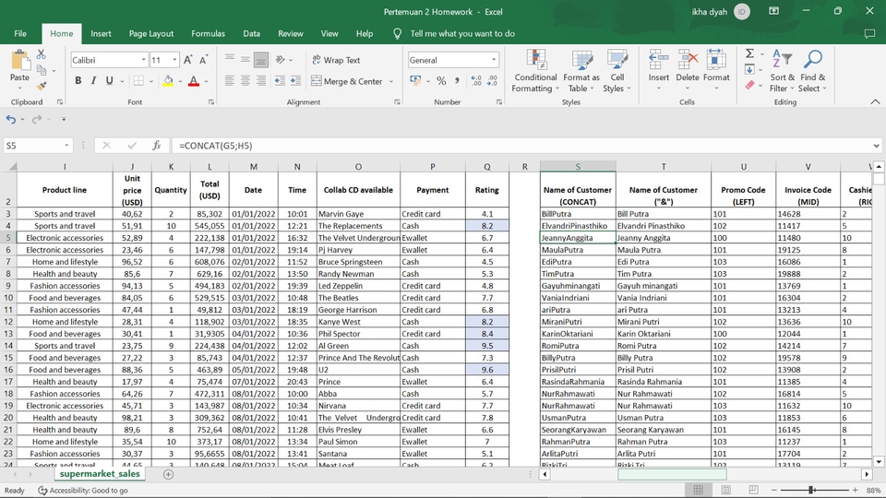The width and height of the screenshot is (886, 498).
Task: Click the Orientation text angle icon
Action: (281, 60)
